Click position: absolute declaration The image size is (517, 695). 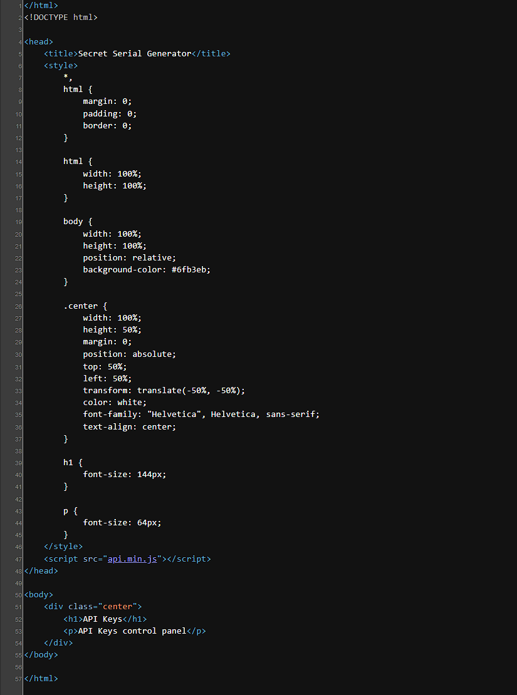tap(130, 354)
